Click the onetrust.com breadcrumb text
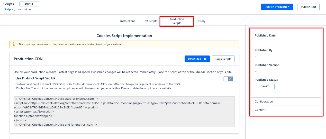326x139 pixels. coord(25,10)
